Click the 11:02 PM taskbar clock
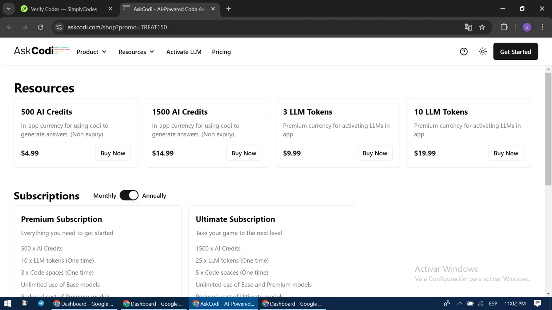 (x=515, y=303)
